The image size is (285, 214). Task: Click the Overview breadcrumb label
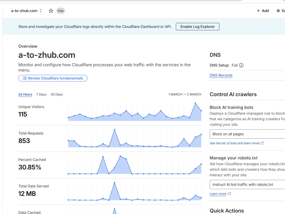pos(28,46)
